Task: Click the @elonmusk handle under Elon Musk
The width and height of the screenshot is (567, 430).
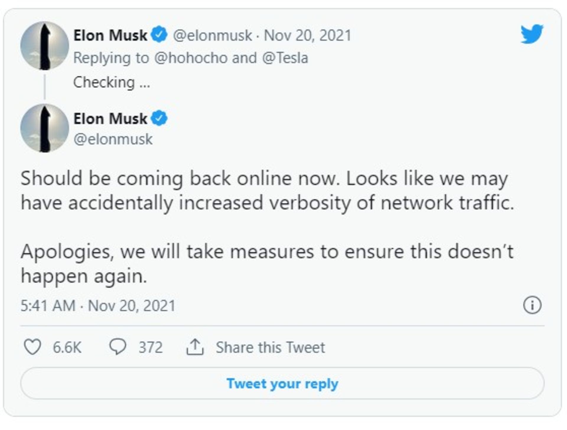Action: (x=113, y=138)
